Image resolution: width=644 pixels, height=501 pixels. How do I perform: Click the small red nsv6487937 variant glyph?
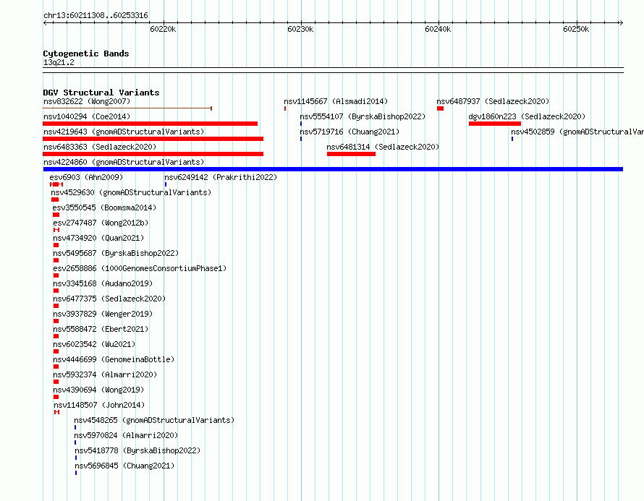pos(440,108)
